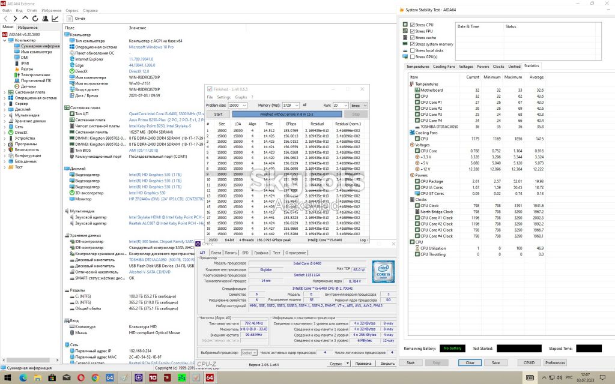Open the Датчики sensors tree item
615x384 pixels.
28,86
